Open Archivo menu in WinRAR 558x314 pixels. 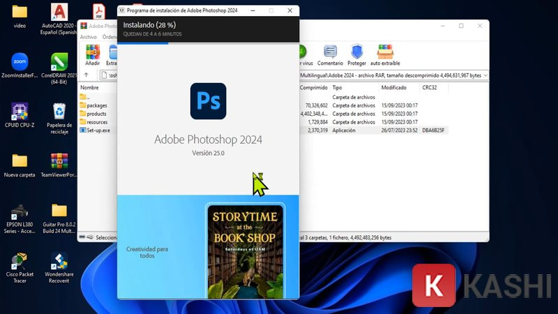point(89,37)
